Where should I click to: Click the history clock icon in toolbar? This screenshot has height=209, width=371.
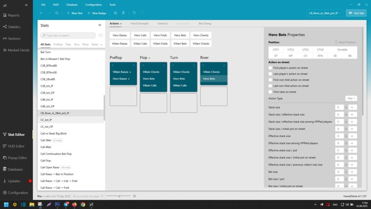coord(57,13)
